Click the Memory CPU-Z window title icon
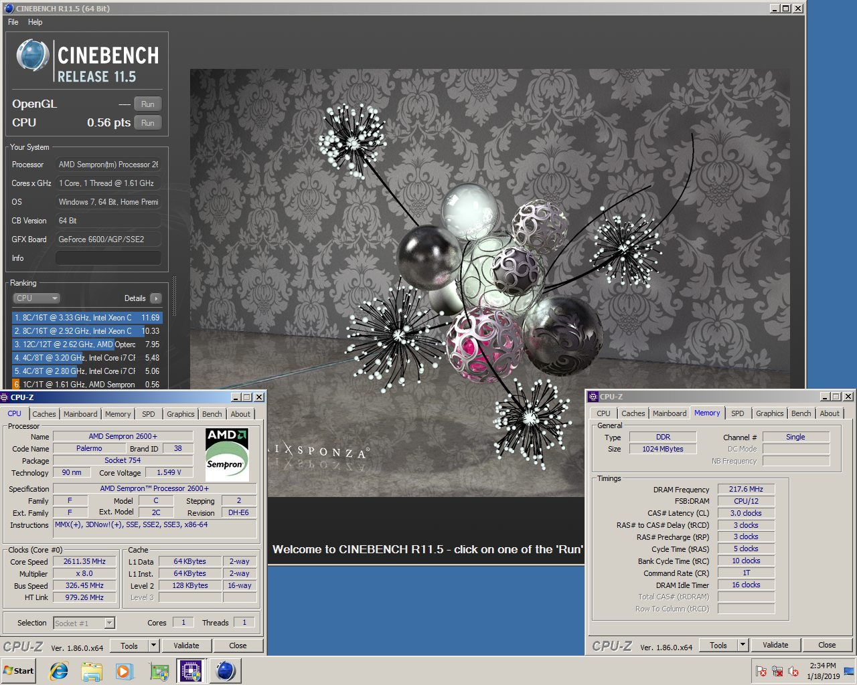Screen dimensions: 857x685 pos(593,397)
